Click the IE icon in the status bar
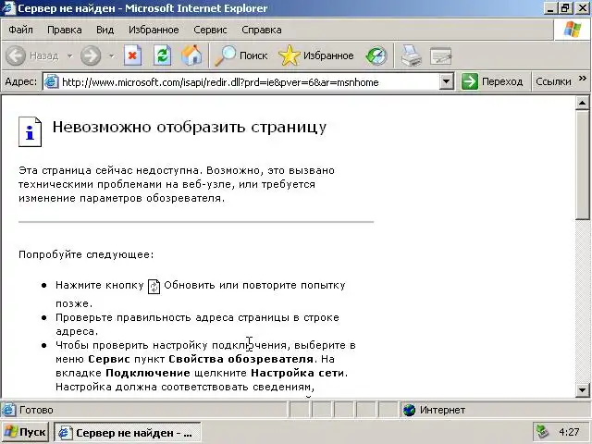592x444 pixels. point(8,410)
